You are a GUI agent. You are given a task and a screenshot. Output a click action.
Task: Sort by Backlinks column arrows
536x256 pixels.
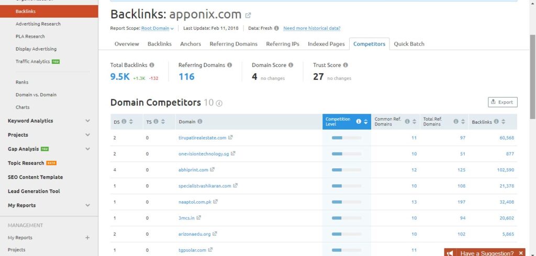pos(503,122)
